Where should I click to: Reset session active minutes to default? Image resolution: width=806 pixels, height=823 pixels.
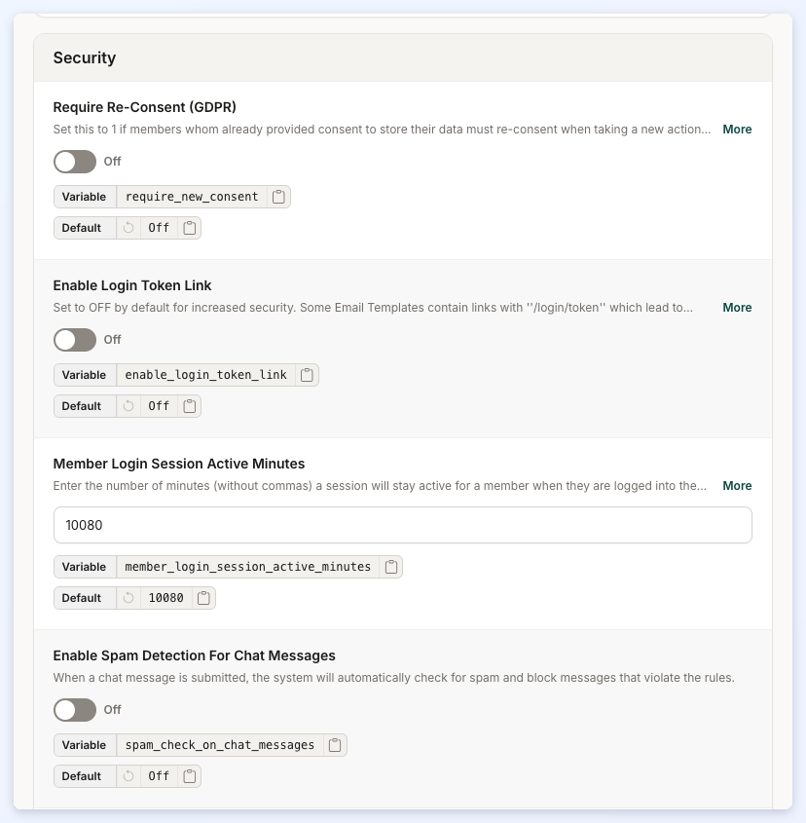[x=128, y=598]
